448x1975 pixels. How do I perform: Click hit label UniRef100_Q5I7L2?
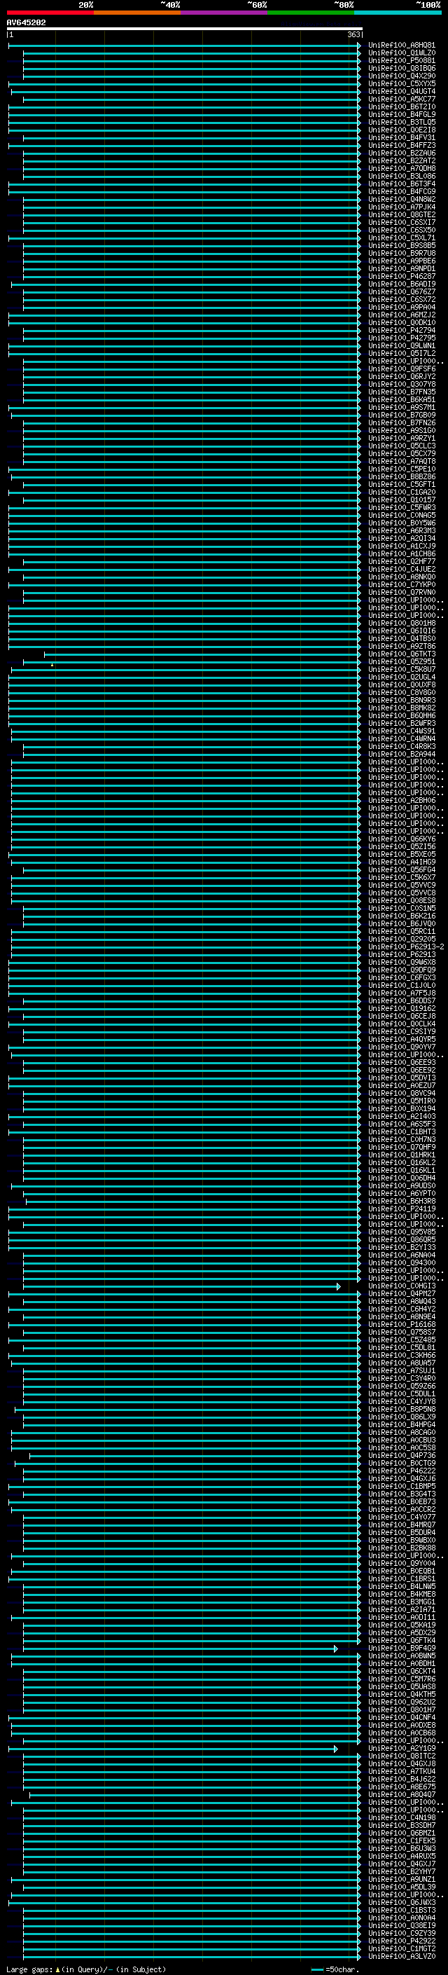tap(401, 353)
